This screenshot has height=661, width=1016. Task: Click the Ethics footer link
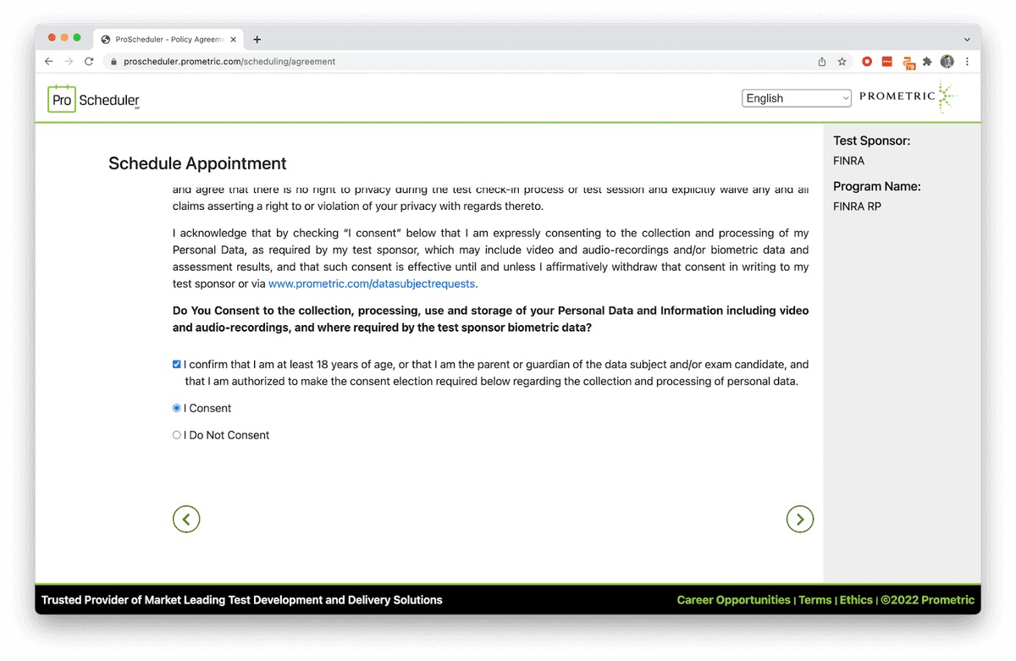coord(856,600)
